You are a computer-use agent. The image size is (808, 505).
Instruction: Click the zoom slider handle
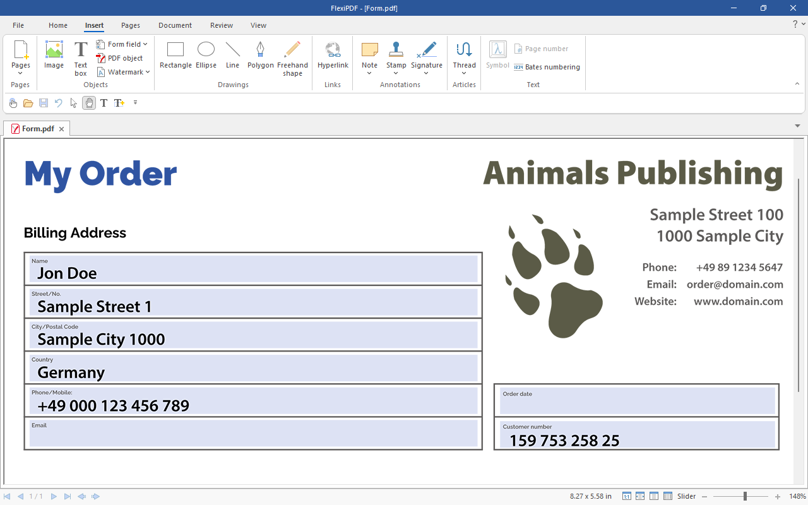(745, 497)
